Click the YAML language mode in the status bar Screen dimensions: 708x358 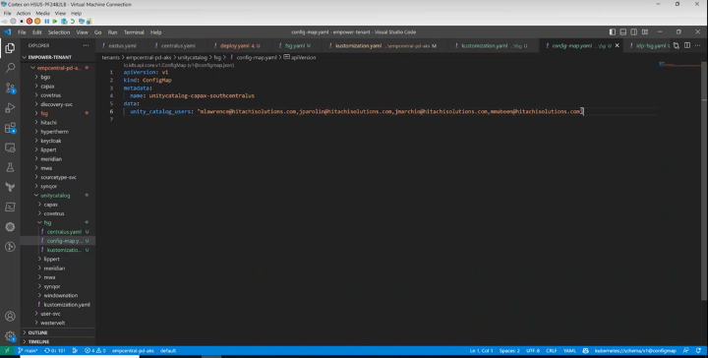[x=569, y=351]
